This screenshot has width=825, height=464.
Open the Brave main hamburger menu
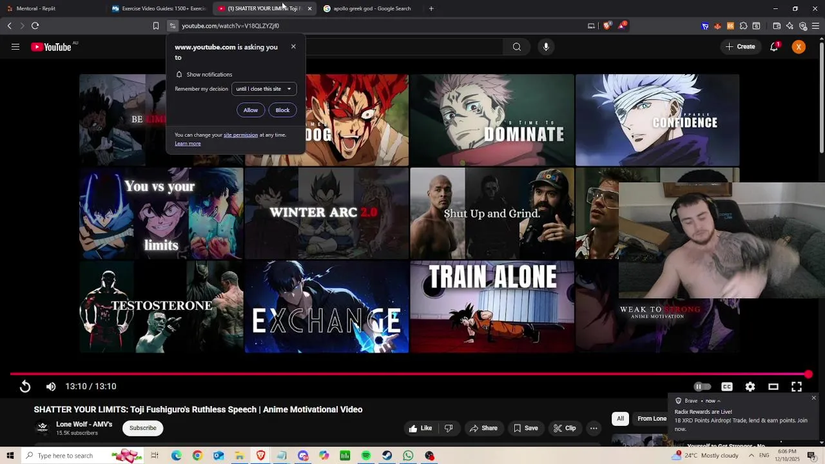[815, 26]
